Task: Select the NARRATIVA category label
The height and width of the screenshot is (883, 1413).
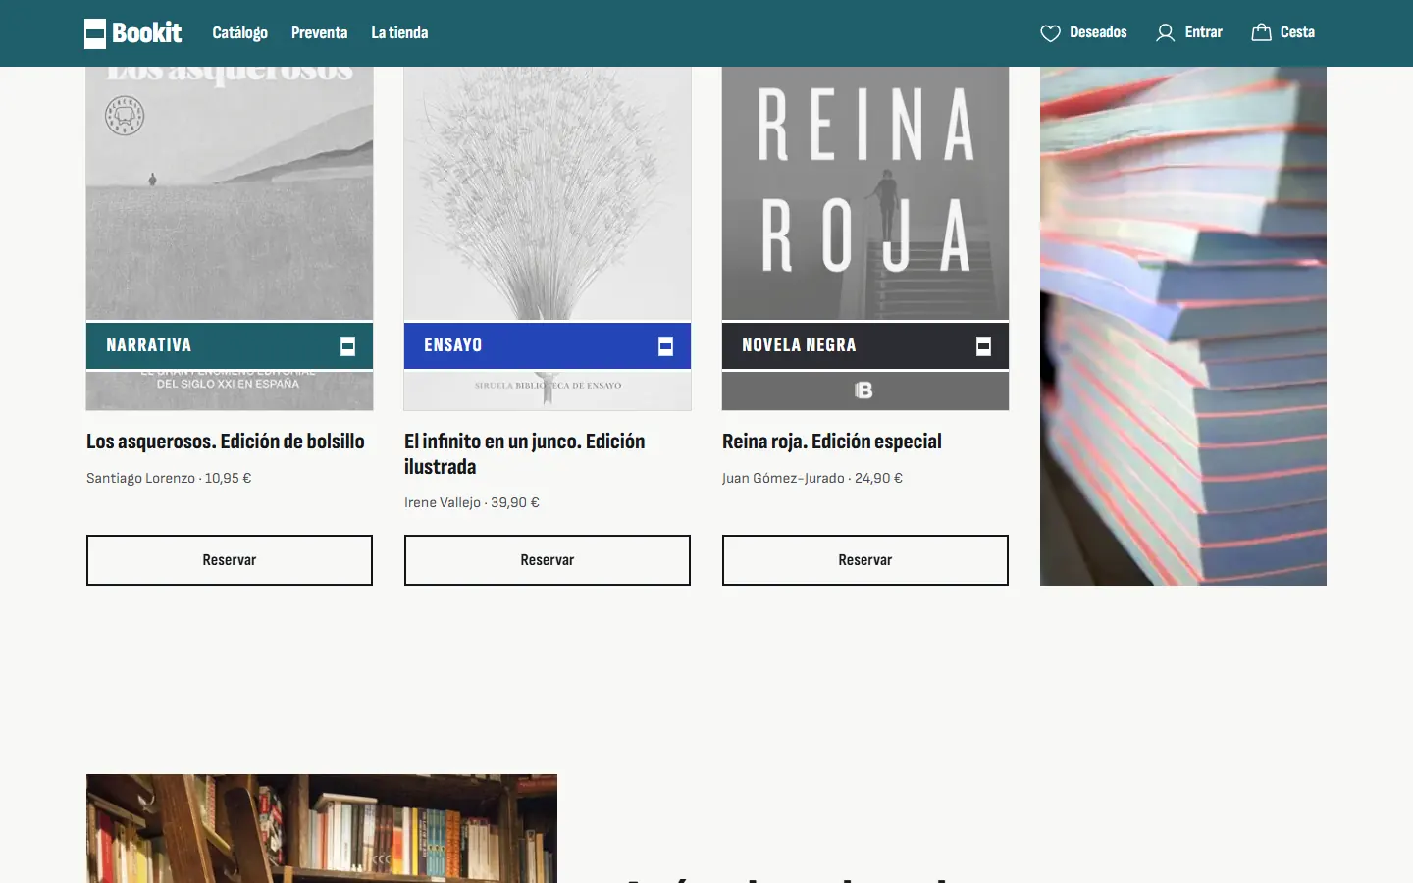Action: point(149,345)
